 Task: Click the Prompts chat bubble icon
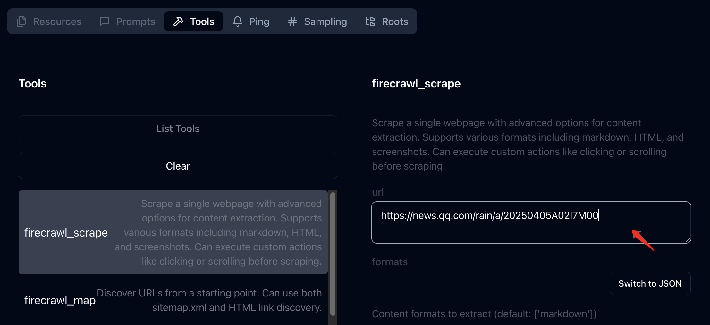[104, 21]
